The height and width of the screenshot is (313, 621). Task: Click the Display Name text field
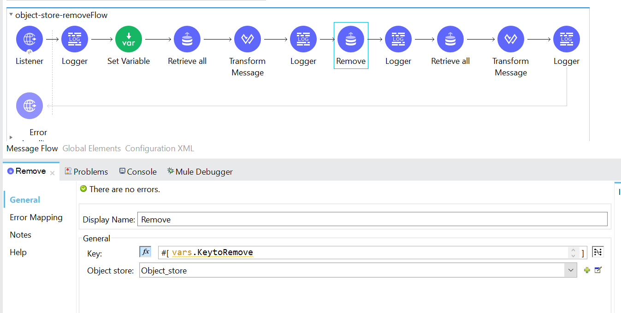tap(372, 220)
